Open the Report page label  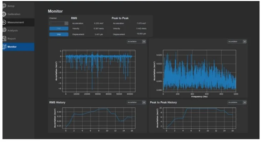pos(11,39)
